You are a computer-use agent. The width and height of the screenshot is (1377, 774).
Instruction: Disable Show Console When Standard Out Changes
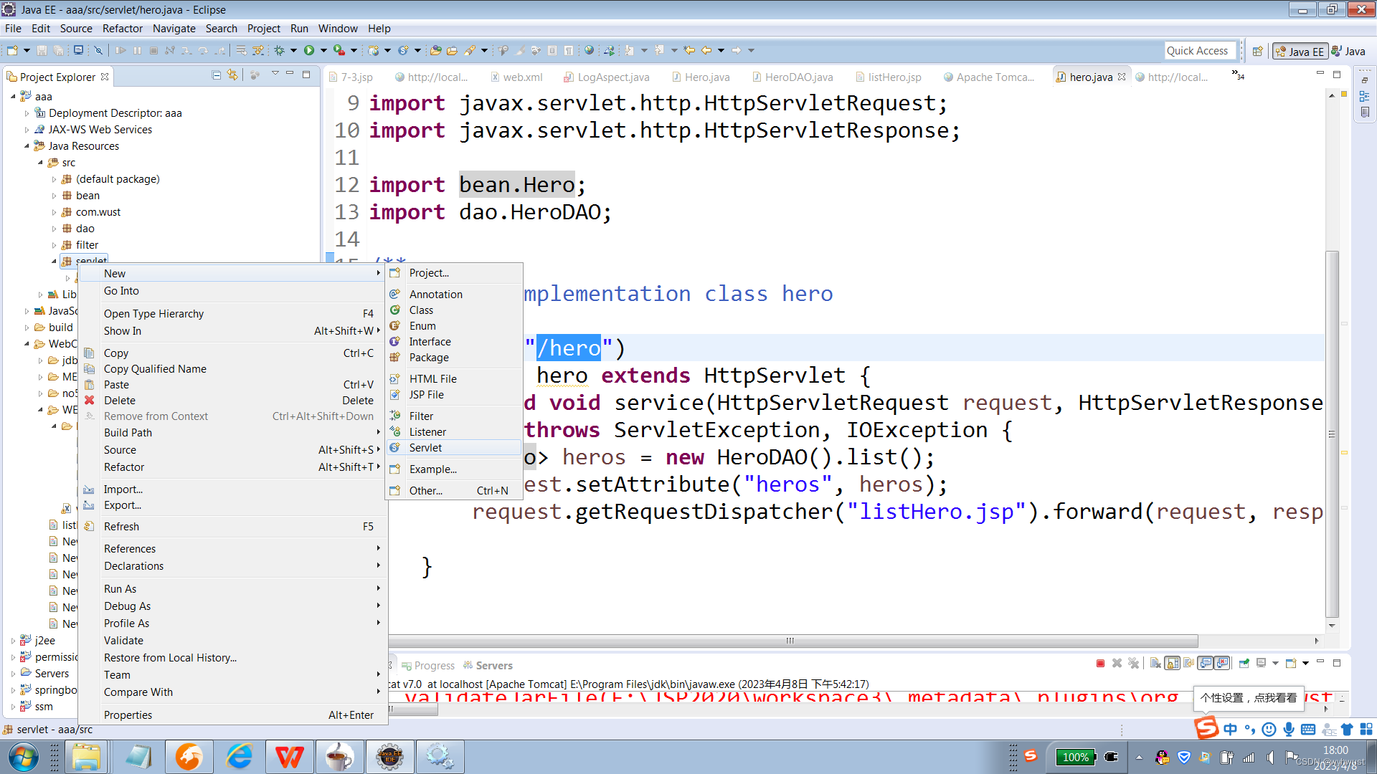1204,664
